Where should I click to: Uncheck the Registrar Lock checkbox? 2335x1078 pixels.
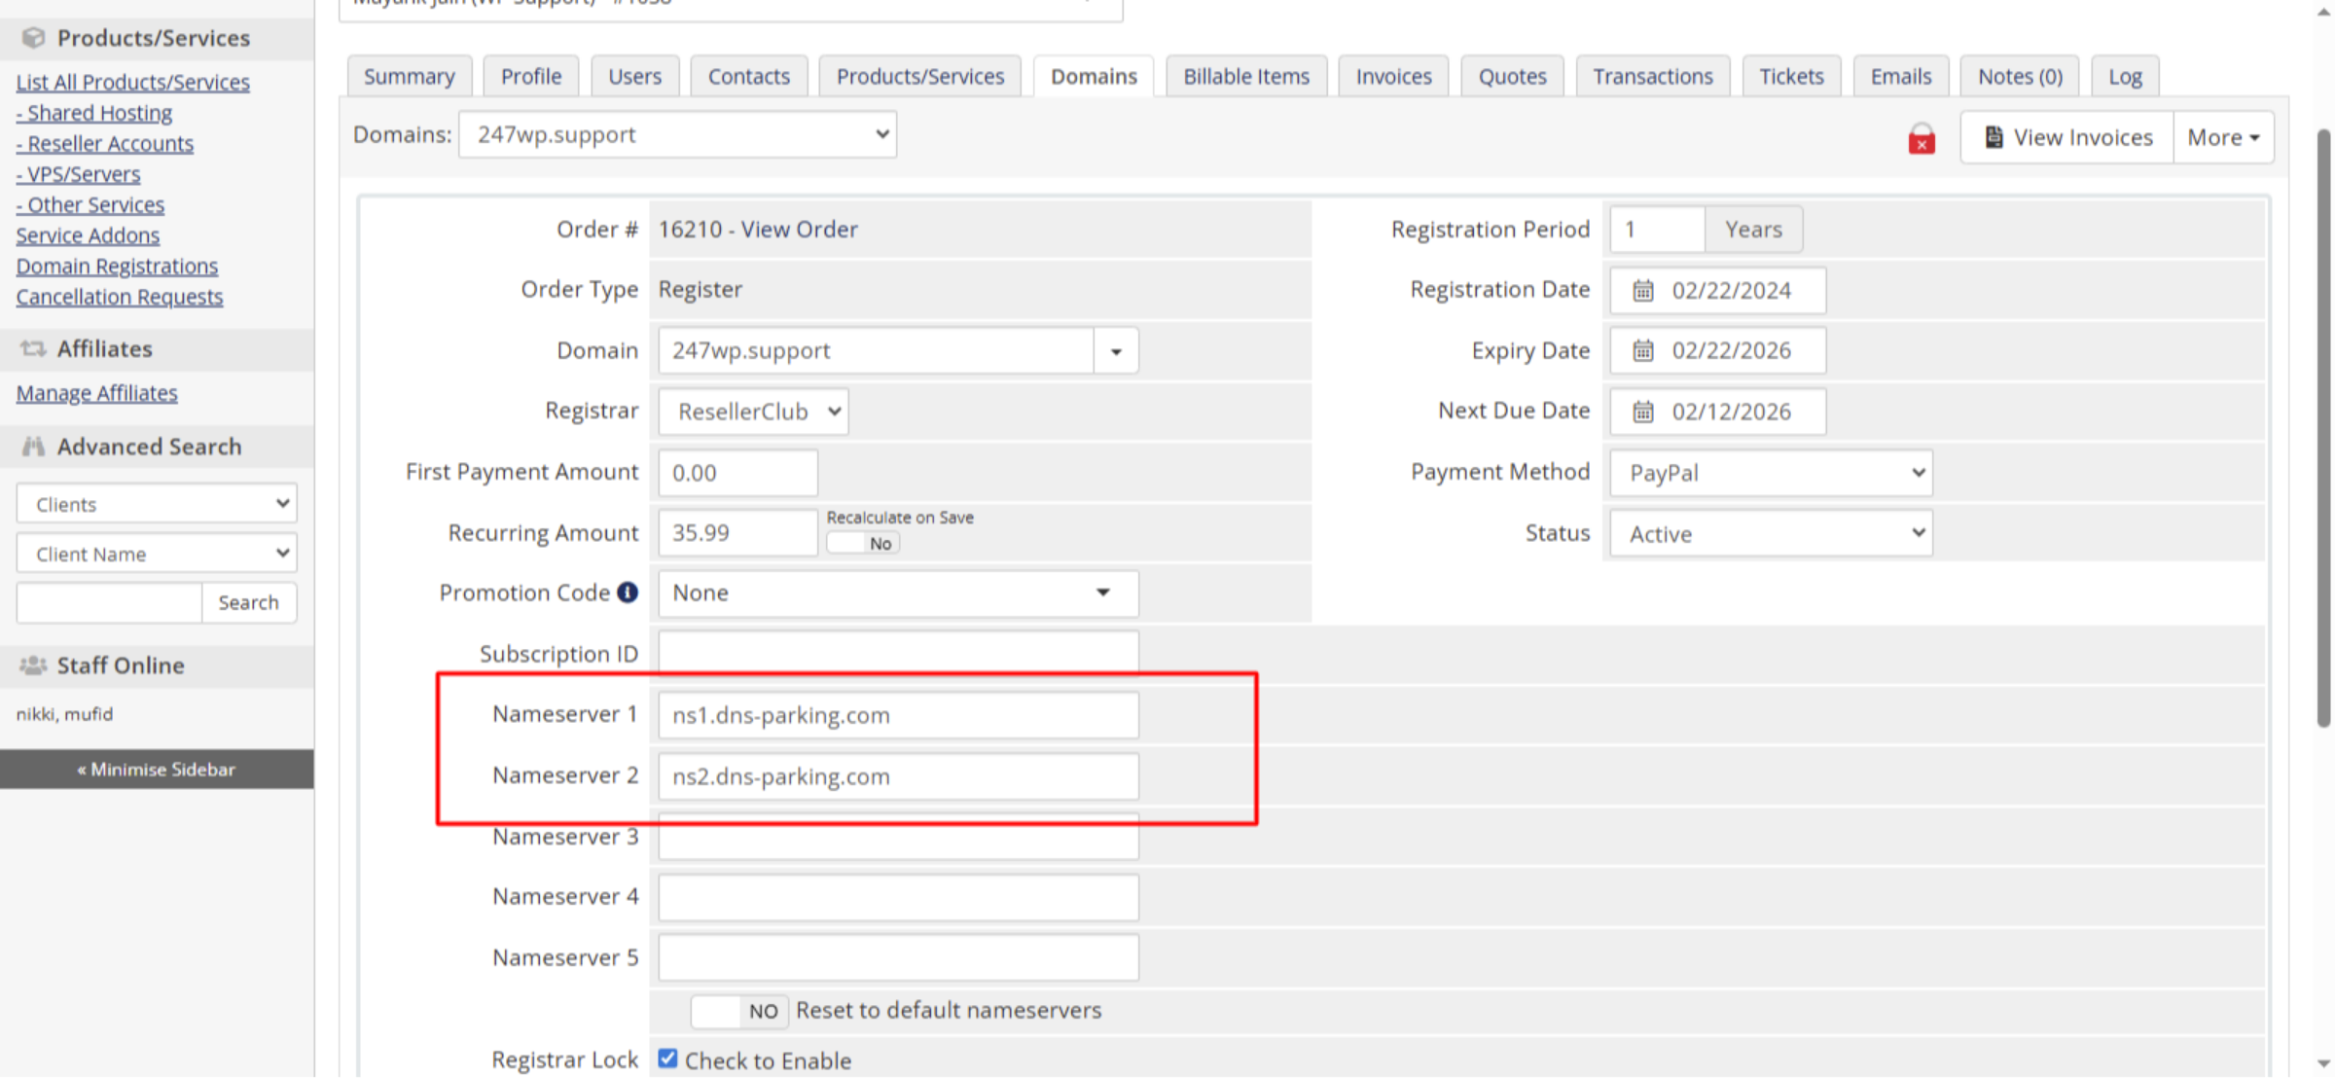(667, 1059)
